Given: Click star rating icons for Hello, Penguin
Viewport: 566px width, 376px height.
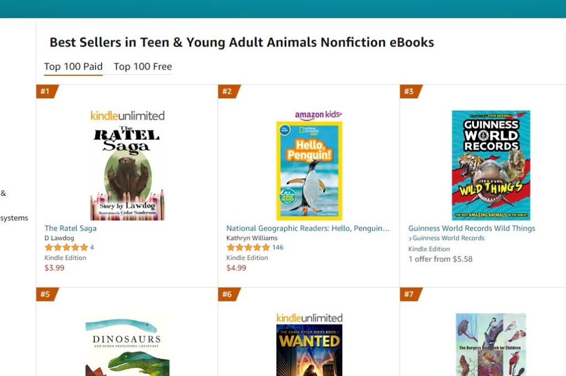Looking at the screenshot, I should coord(248,248).
